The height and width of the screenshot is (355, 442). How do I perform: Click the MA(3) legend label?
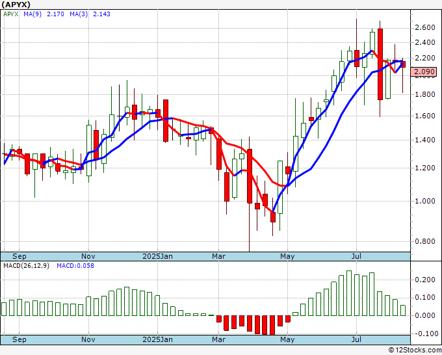[79, 14]
